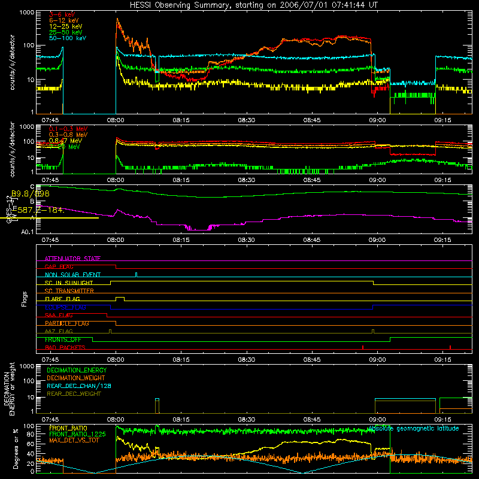Click the REAR_DEC_CHAN/128 legend label
This screenshot has height=479, width=479.
click(x=79, y=386)
